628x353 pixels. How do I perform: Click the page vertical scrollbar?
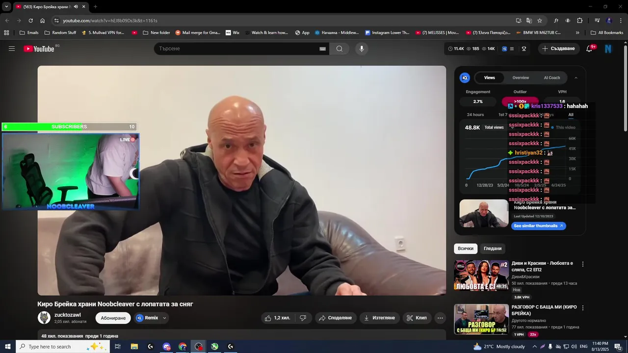click(x=626, y=88)
